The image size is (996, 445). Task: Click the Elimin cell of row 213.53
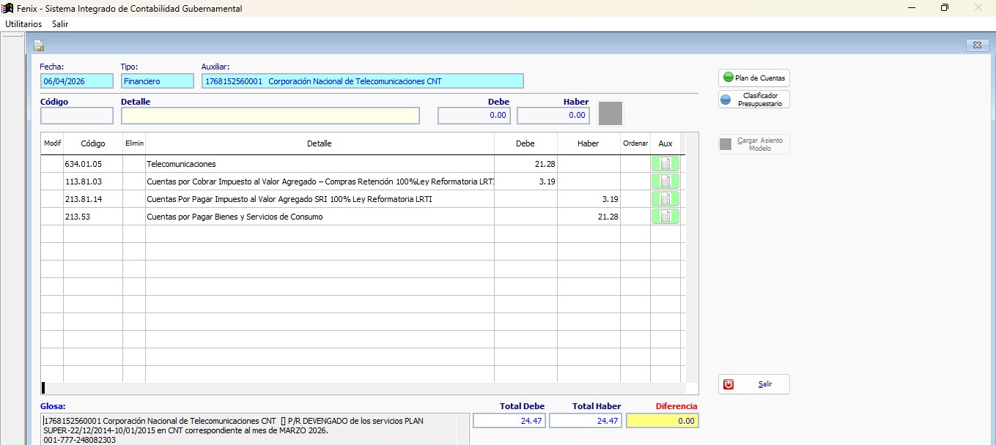pos(134,217)
